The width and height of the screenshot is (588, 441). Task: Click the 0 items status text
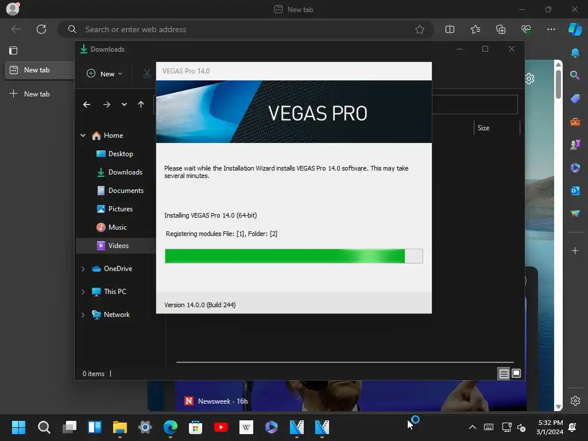(94, 374)
